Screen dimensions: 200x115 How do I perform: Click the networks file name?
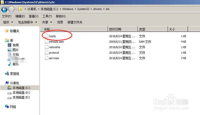click(x=54, y=47)
